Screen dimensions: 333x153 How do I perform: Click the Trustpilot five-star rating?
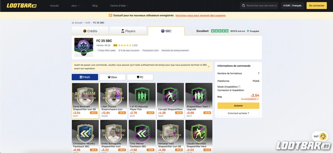click(x=220, y=31)
